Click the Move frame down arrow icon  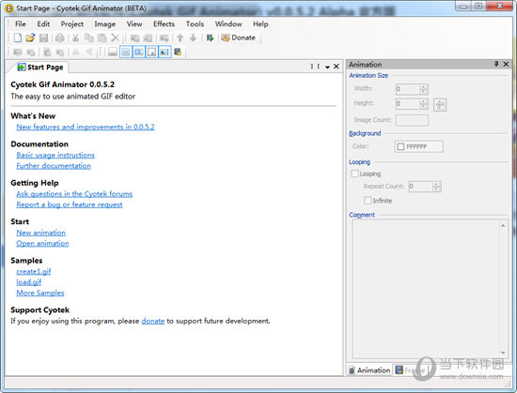point(193,38)
